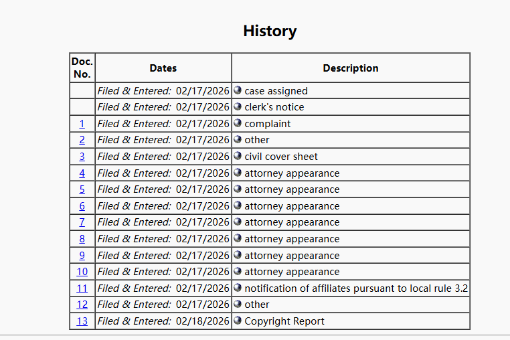The width and height of the screenshot is (510, 340).
Task: Open document number 13 link
Action: [82, 321]
